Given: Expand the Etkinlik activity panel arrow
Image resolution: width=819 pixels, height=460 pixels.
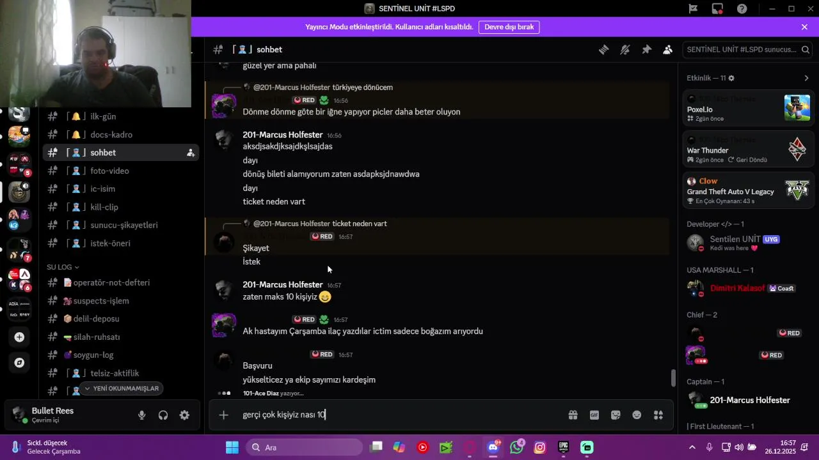Looking at the screenshot, I should point(806,78).
